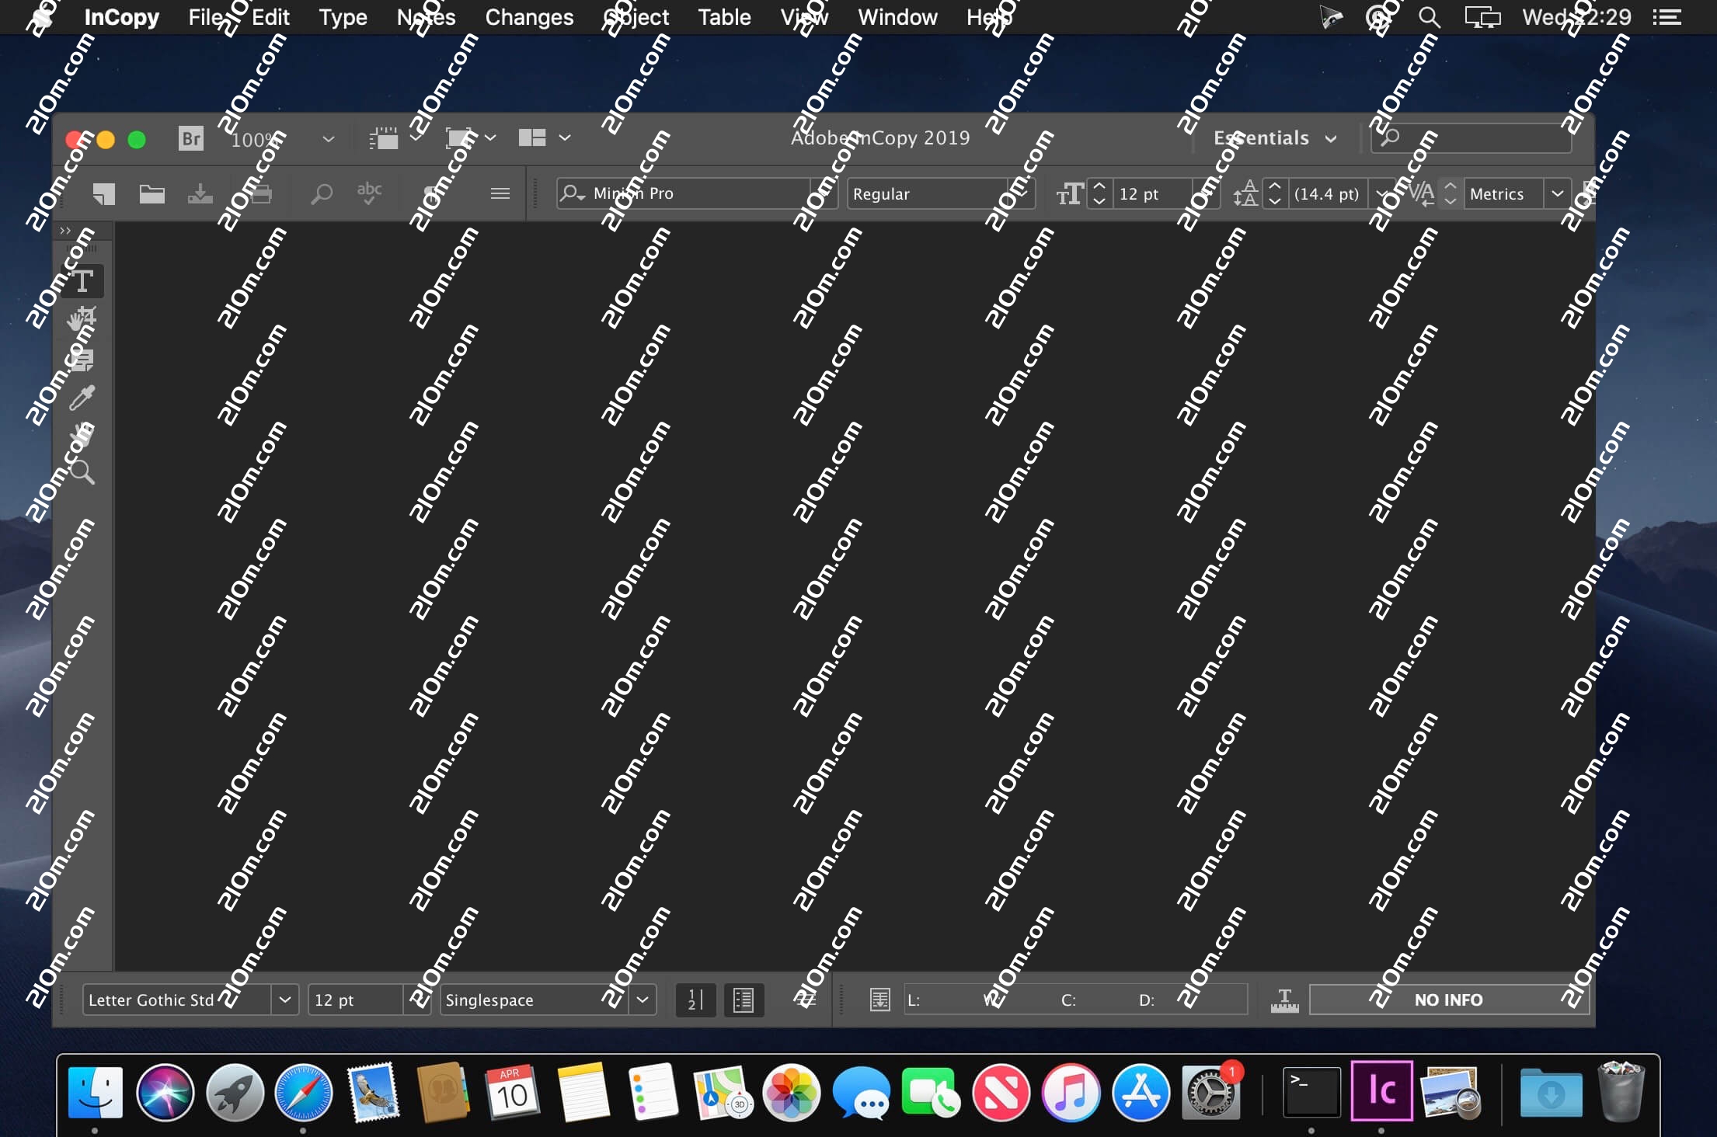Click the update info icon beside L:
This screenshot has height=1137, width=1717.
[879, 1000]
